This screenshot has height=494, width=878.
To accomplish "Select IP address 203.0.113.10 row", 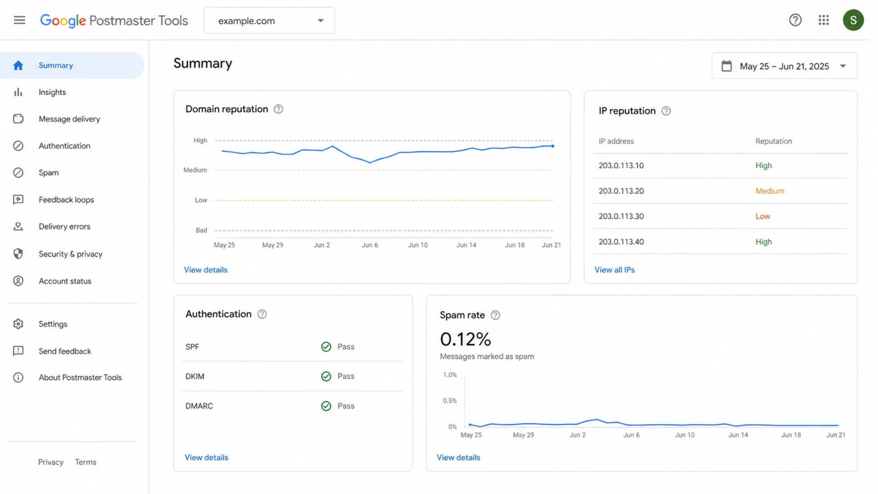I will (720, 166).
